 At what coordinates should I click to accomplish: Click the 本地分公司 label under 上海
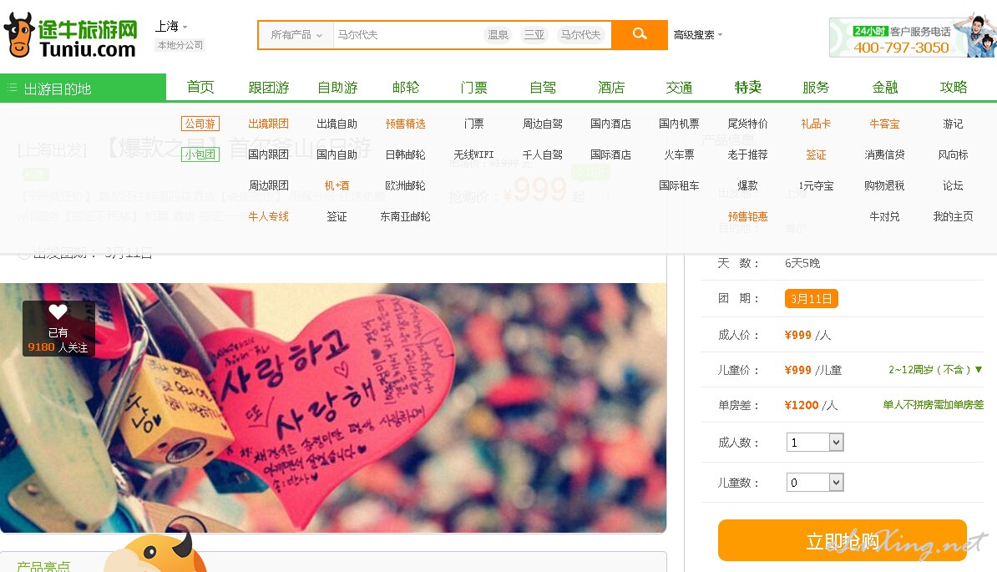click(180, 45)
